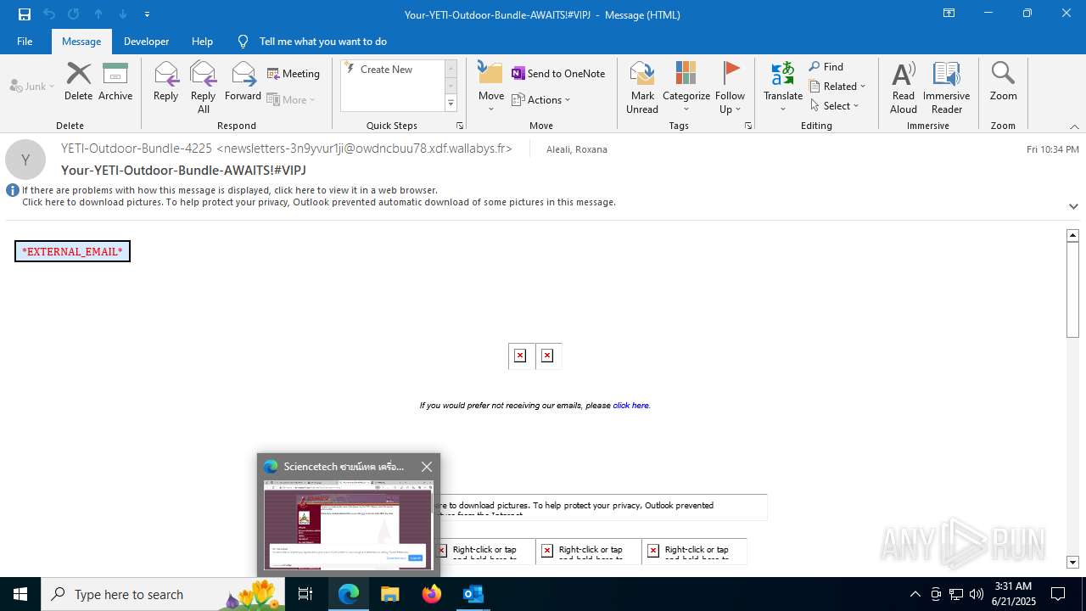The image size is (1086, 611).
Task: Open Immersive Reader
Action: pyautogui.click(x=947, y=87)
